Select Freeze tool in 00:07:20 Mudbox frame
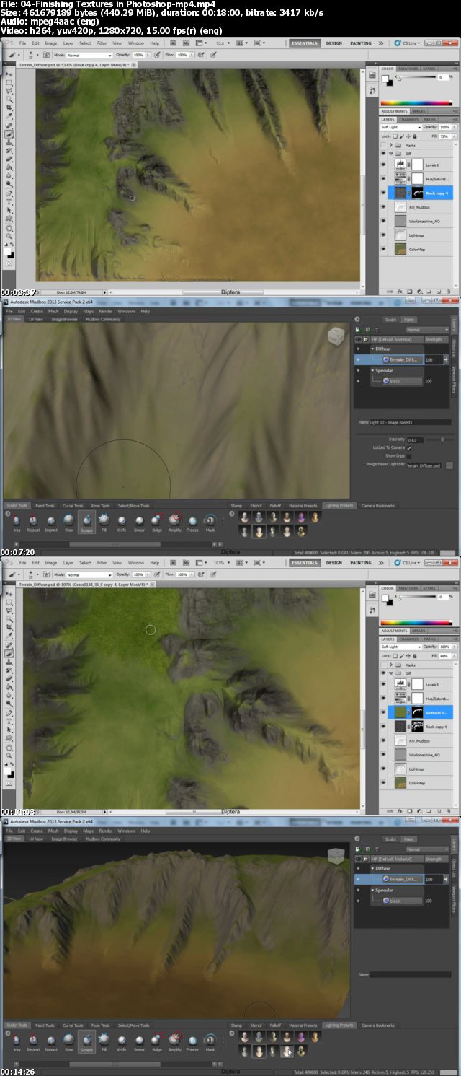Image resolution: width=461 pixels, height=1076 pixels. [192, 522]
